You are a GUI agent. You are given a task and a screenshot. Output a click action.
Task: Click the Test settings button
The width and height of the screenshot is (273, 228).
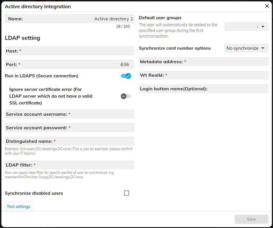point(18,207)
